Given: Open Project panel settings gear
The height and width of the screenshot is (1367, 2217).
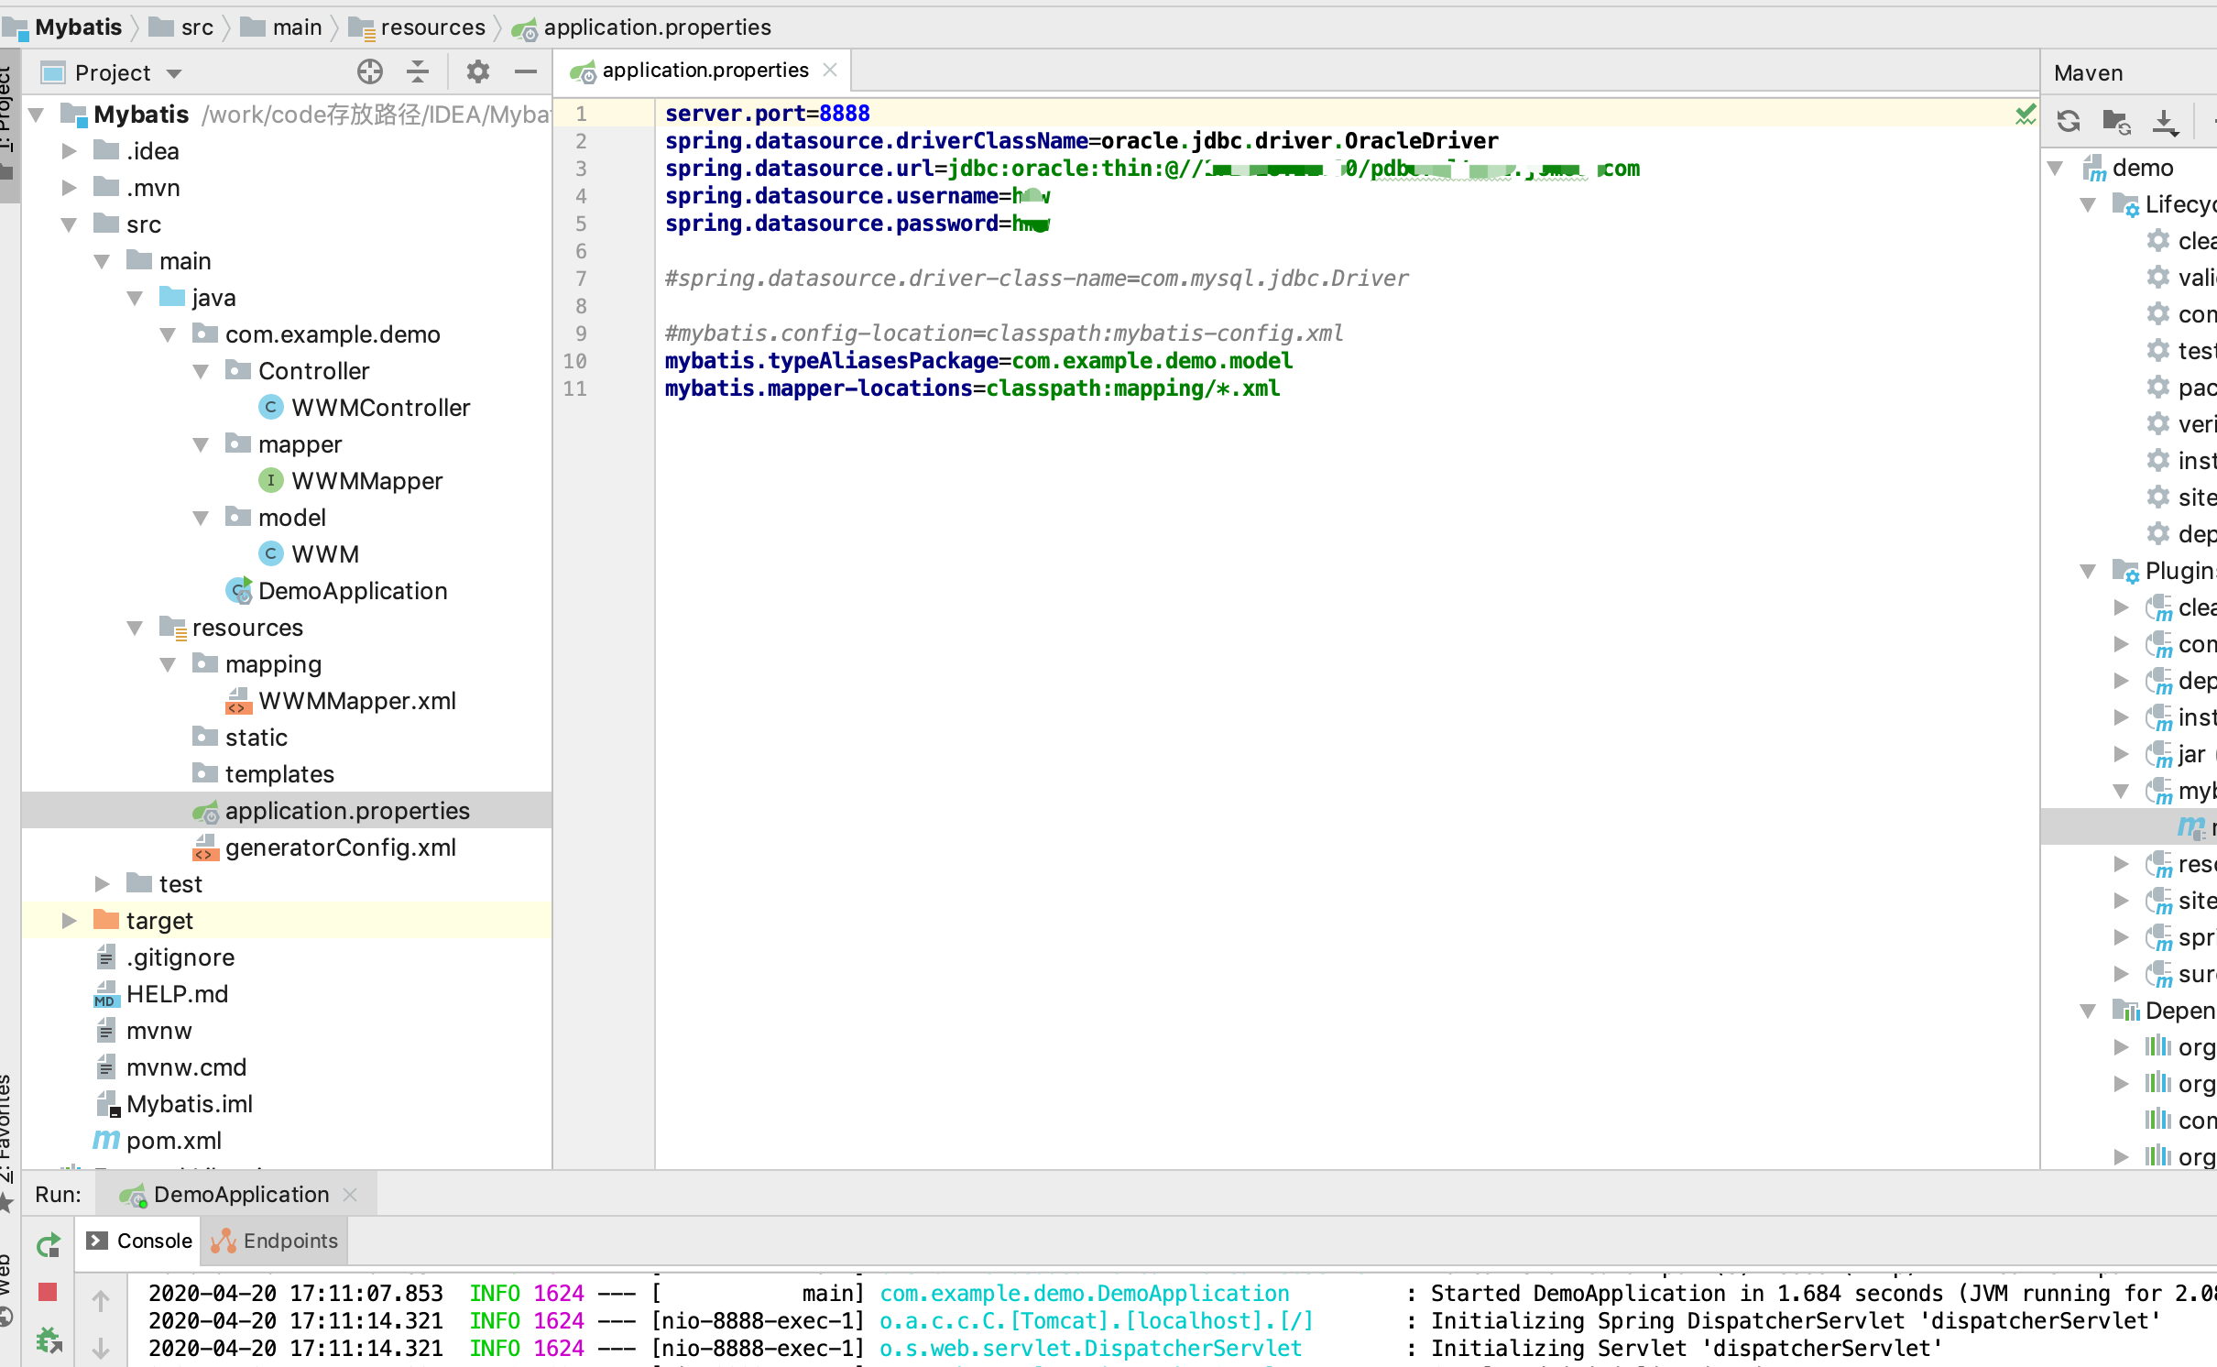Looking at the screenshot, I should (x=478, y=71).
